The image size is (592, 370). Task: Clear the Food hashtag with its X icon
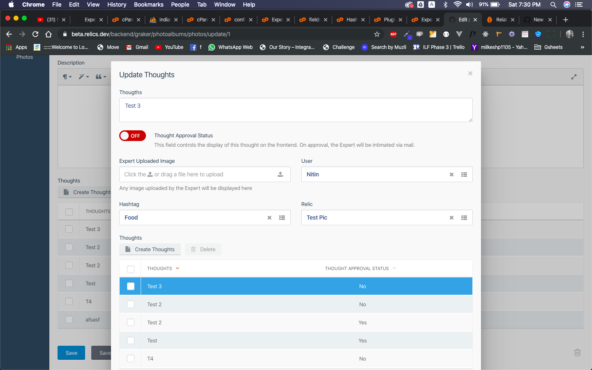click(269, 217)
